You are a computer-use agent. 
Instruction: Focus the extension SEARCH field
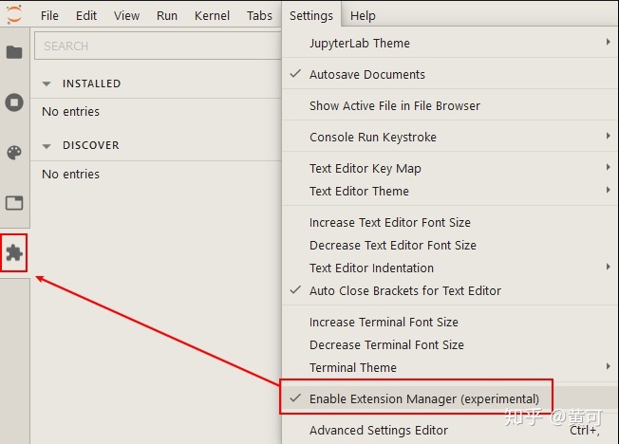click(158, 46)
